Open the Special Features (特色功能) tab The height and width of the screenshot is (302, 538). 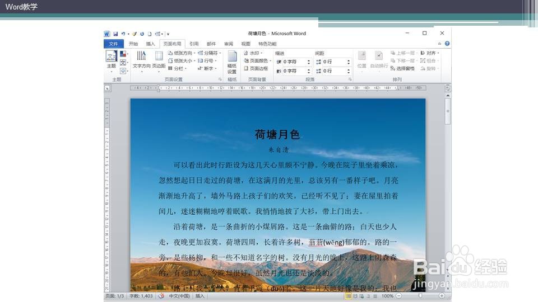click(x=267, y=44)
